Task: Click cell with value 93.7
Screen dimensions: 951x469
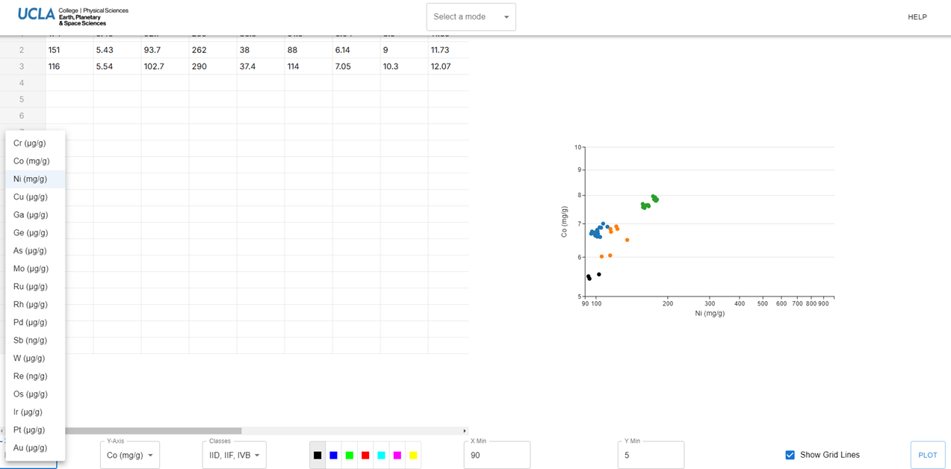Action: tap(165, 50)
